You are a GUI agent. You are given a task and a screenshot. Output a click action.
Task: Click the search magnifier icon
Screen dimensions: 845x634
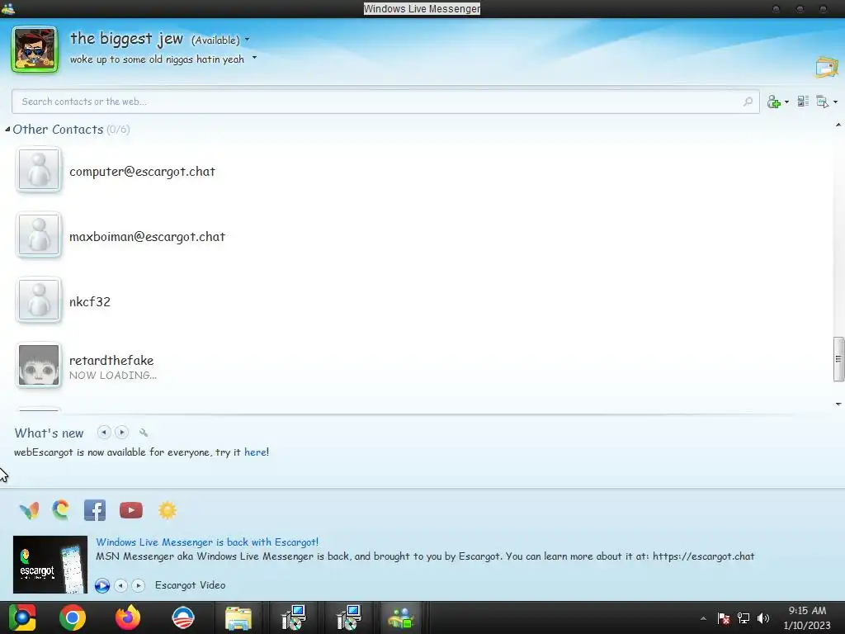(x=748, y=102)
